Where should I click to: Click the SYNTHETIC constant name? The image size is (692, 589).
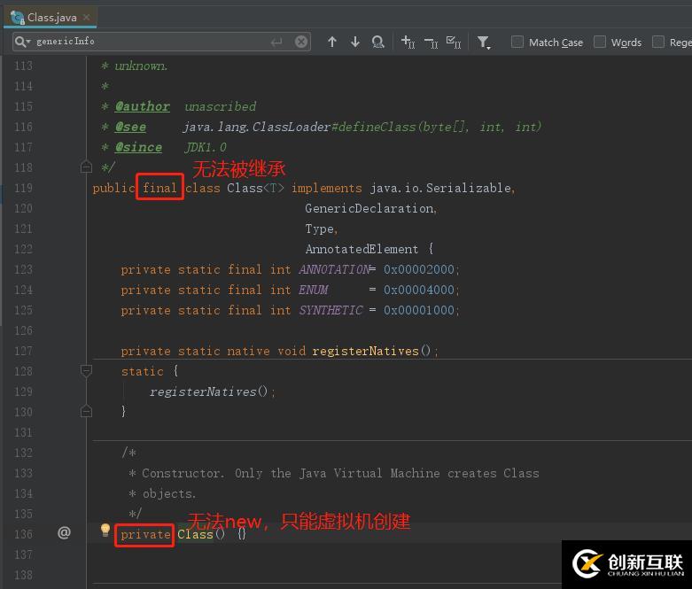pyautogui.click(x=331, y=310)
